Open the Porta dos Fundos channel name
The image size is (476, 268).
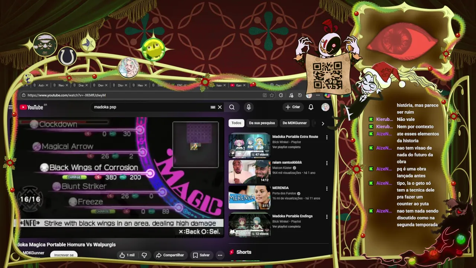[x=284, y=193]
